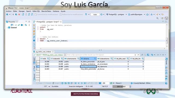Toggle Record view mode
175x98 pixels.
coord(34,77)
